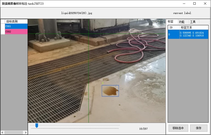Viewport: 211px width, 135px height.
Task: Save annotations with 保存 button
Action: [x=199, y=128]
